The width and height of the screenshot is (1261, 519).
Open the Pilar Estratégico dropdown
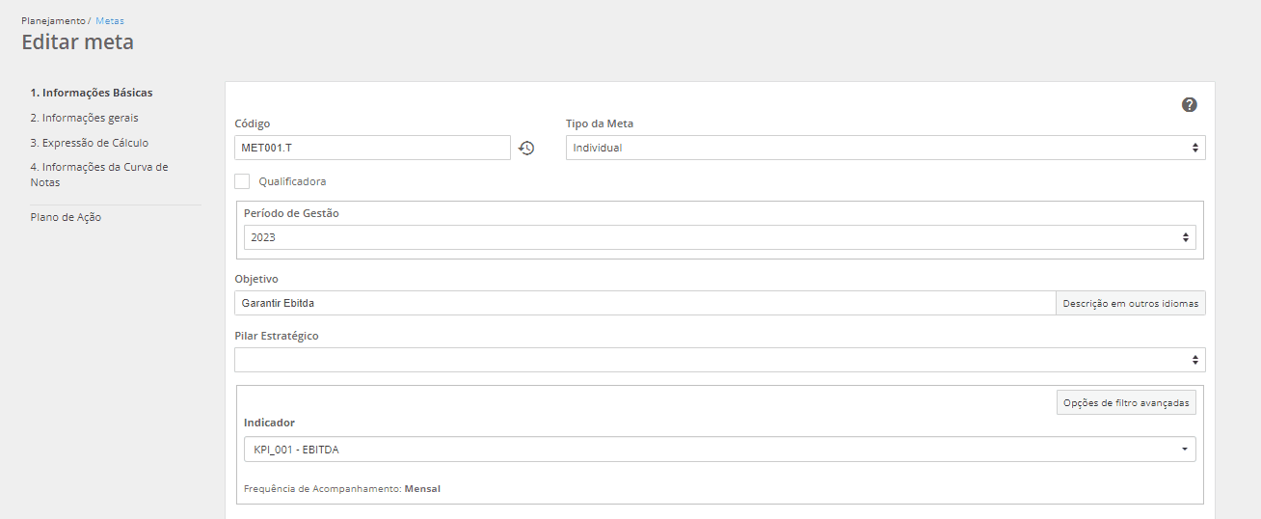point(719,360)
